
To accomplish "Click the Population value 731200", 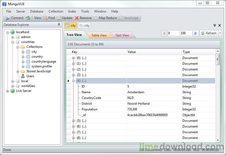I will click(x=154, y=109).
